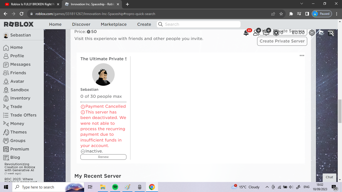The image size is (342, 192).
Task: Click the Paused profile button
Action: pos(322,14)
